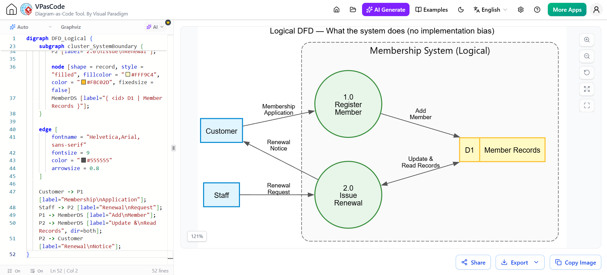607x275 pixels.
Task: Open the English language dropdown
Action: [490, 9]
